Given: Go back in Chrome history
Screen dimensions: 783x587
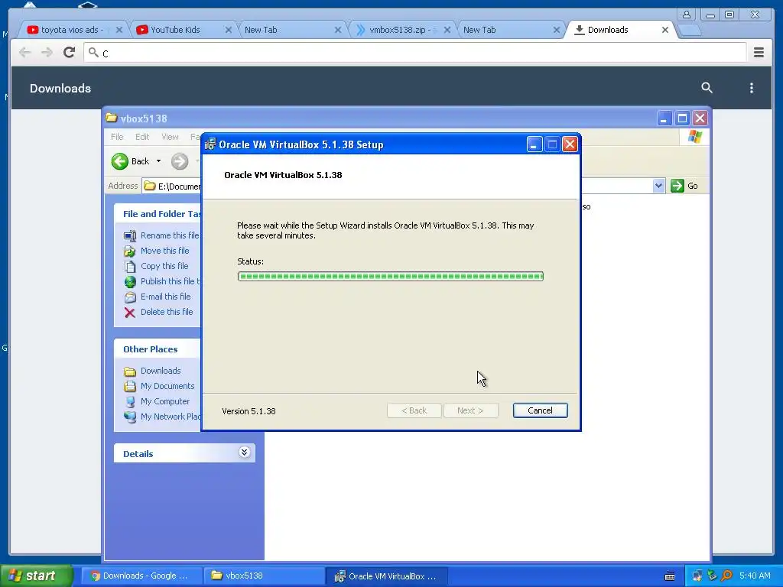Looking at the screenshot, I should (24, 52).
